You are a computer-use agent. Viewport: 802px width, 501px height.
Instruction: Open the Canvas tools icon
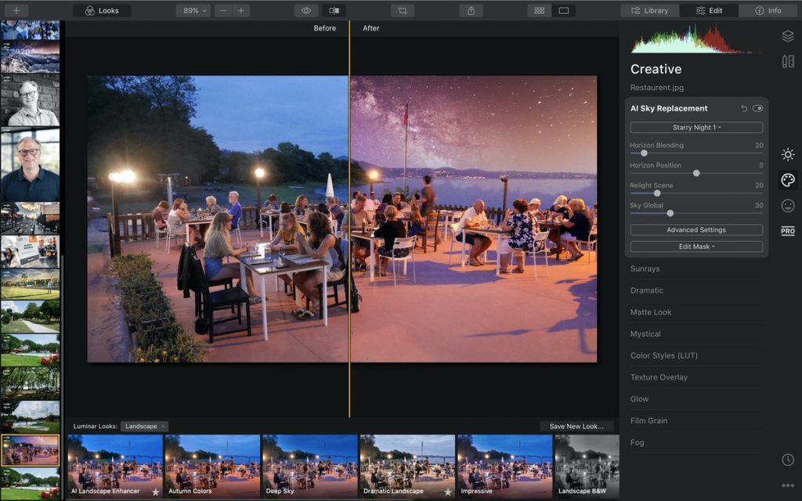(788, 62)
